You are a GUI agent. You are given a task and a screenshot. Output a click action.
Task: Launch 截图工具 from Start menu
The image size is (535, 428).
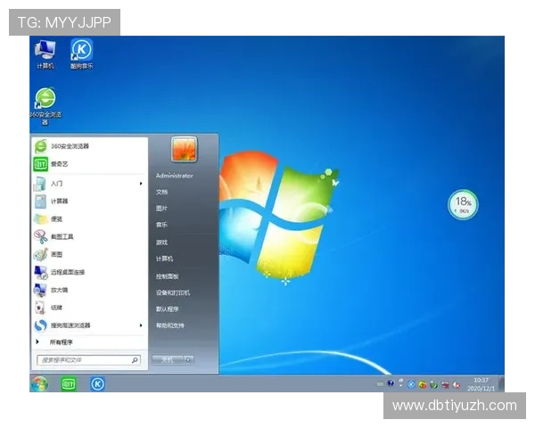click(62, 236)
